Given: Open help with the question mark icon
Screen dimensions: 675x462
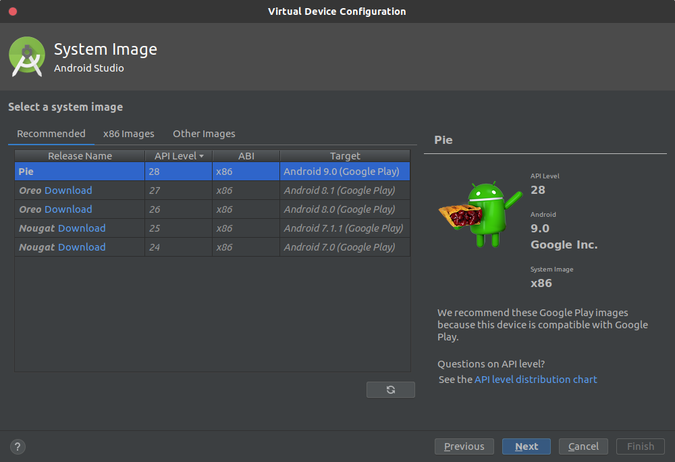Looking at the screenshot, I should pyautogui.click(x=18, y=446).
